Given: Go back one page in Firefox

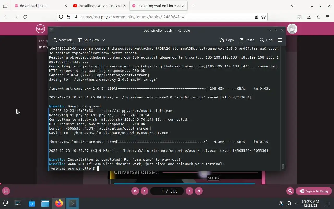Looking at the screenshot, I should point(6,17).
